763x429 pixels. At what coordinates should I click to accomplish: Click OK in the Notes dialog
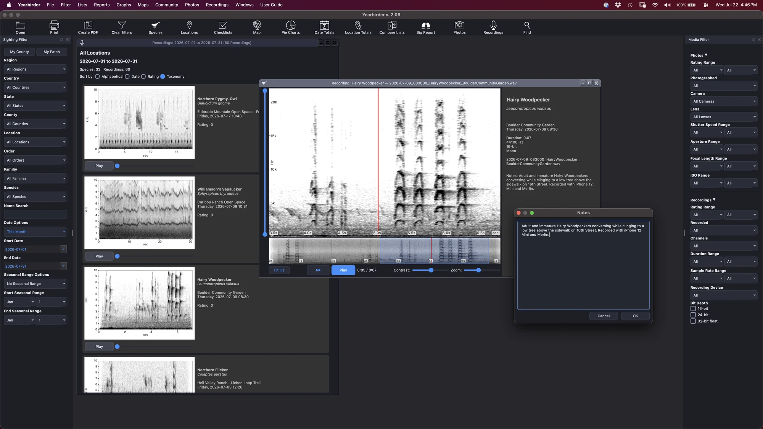tap(635, 316)
